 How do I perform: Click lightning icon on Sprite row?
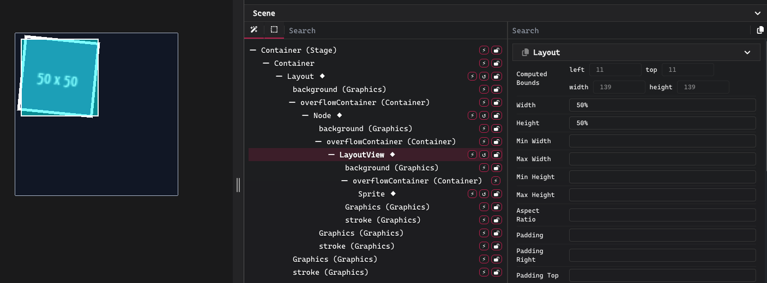click(472, 194)
